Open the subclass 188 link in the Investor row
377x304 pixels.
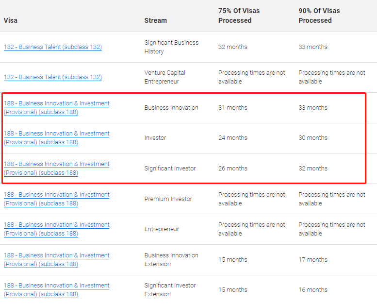coord(56,138)
